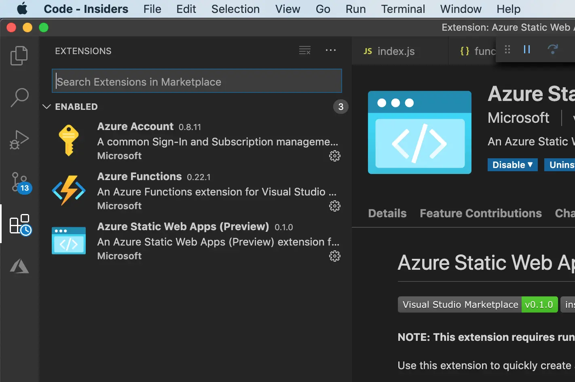
Task: Switch to Feature Contributions tab
Action: coord(480,213)
